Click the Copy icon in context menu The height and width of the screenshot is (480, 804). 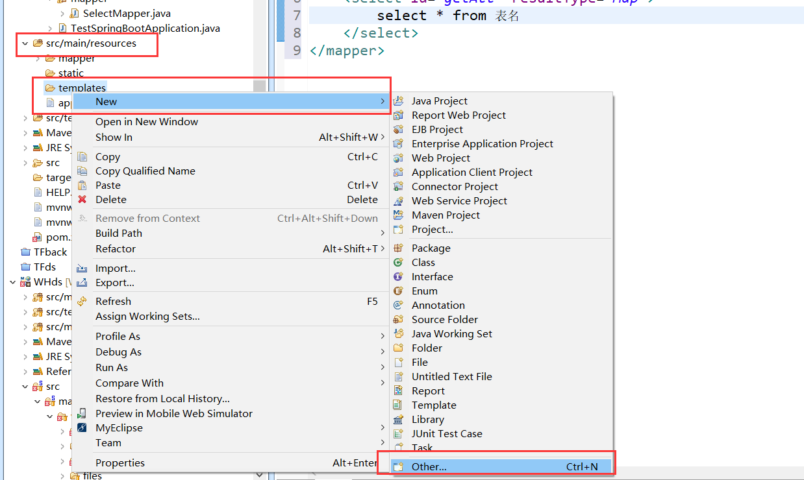[x=82, y=156]
